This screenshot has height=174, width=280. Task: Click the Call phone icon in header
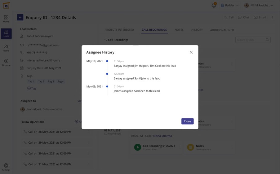click(229, 17)
